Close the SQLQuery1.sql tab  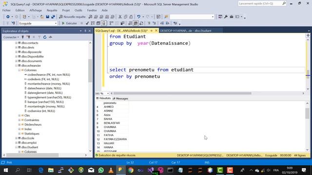156,31
